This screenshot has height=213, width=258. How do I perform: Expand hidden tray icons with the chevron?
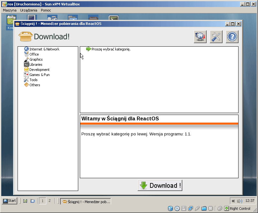233,201
